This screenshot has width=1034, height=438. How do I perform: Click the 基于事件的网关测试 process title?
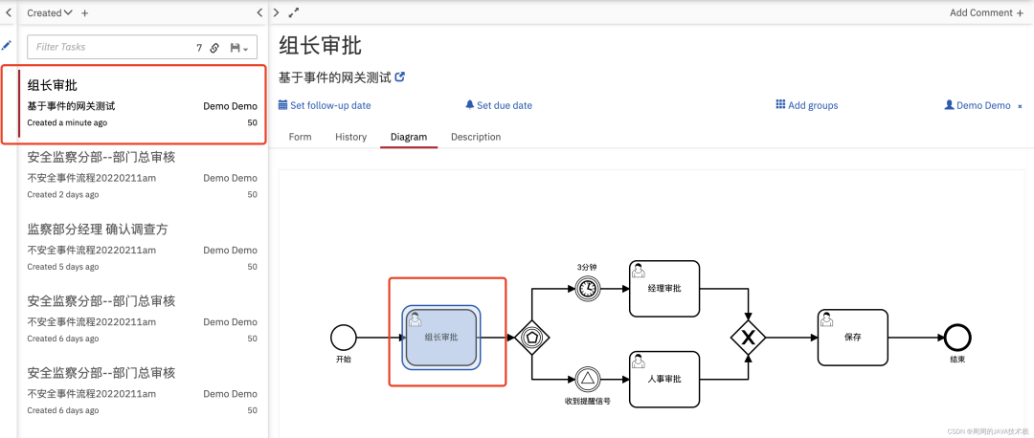tap(334, 77)
